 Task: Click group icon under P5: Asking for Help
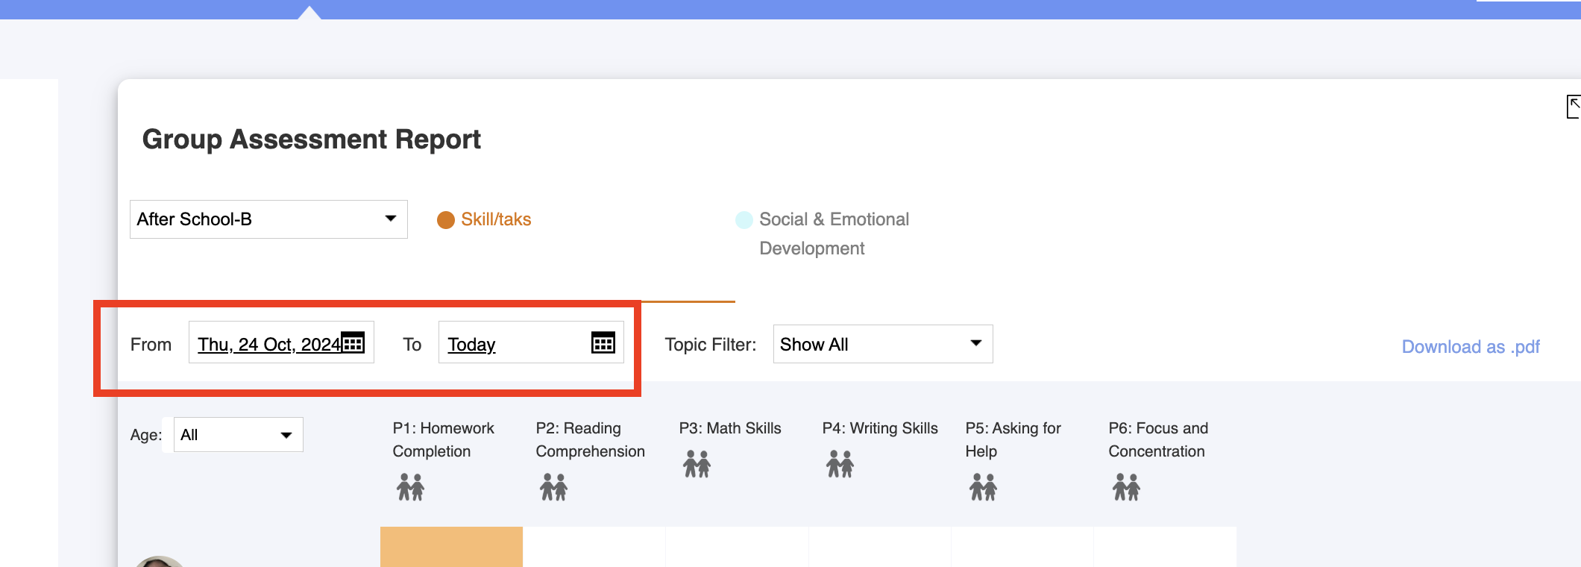(x=983, y=487)
